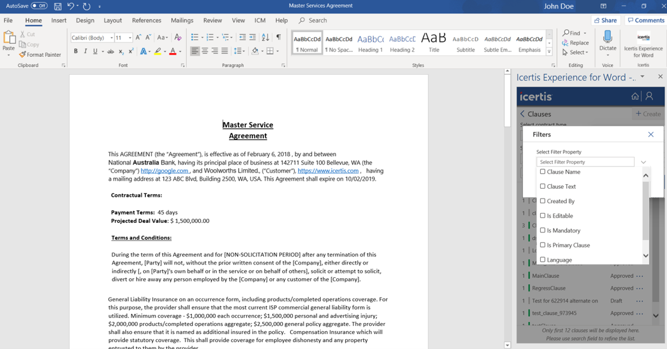Tick the Created By checkbox
This screenshot has height=349, width=667.
pos(542,201)
